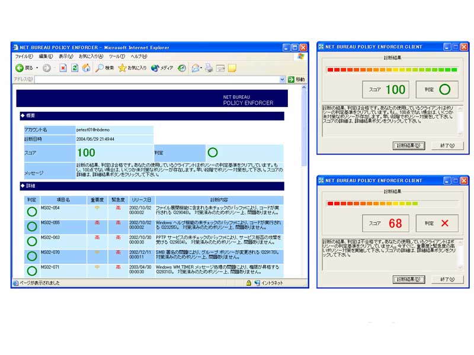Image resolution: width=474 pixels, height=355 pixels.
Task: Select the MS02-070 item name
Action: pos(50,253)
